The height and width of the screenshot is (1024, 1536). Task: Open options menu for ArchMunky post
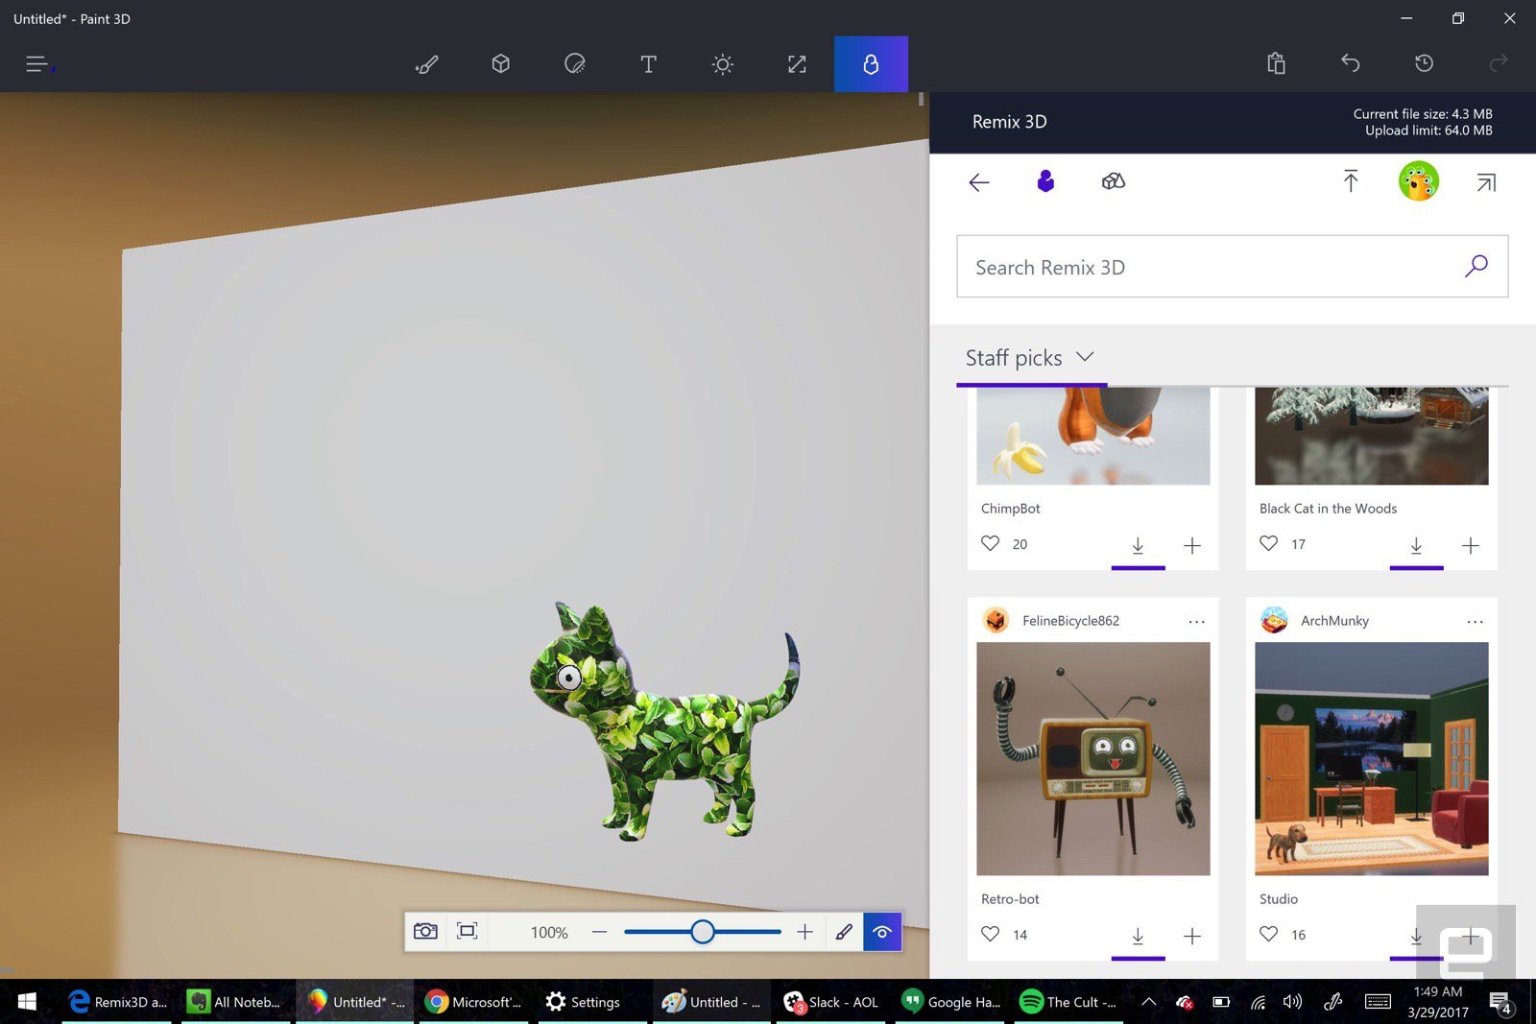click(1475, 622)
